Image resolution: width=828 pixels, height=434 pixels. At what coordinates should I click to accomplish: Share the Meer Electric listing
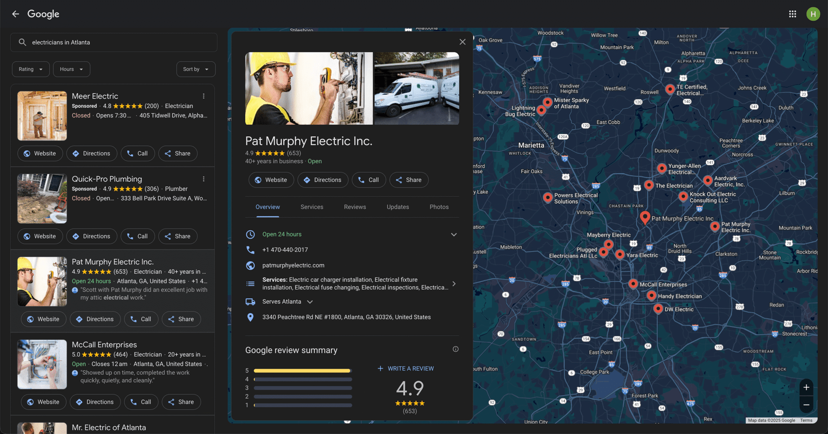[178, 154]
